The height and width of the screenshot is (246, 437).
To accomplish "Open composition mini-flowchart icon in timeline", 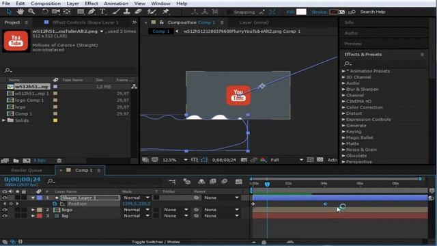I will [172, 182].
